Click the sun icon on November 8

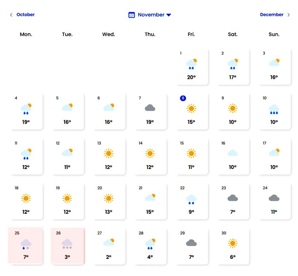pyautogui.click(x=191, y=108)
